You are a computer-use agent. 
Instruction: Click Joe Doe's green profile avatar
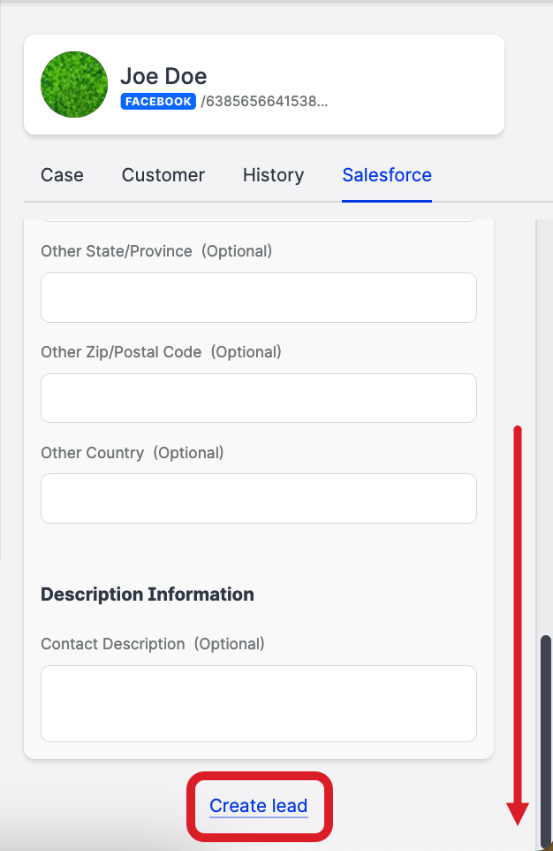click(x=74, y=85)
